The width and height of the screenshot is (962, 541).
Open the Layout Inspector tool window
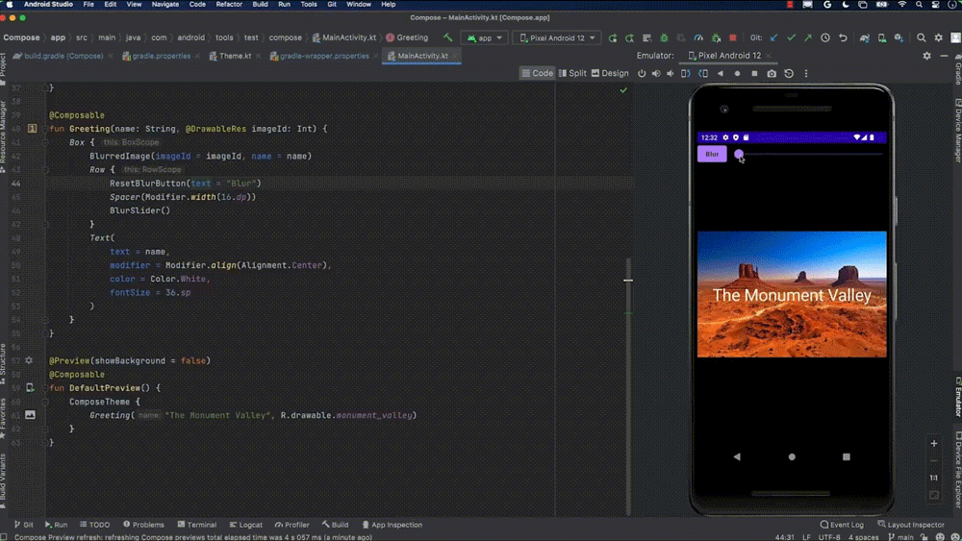pyautogui.click(x=911, y=525)
